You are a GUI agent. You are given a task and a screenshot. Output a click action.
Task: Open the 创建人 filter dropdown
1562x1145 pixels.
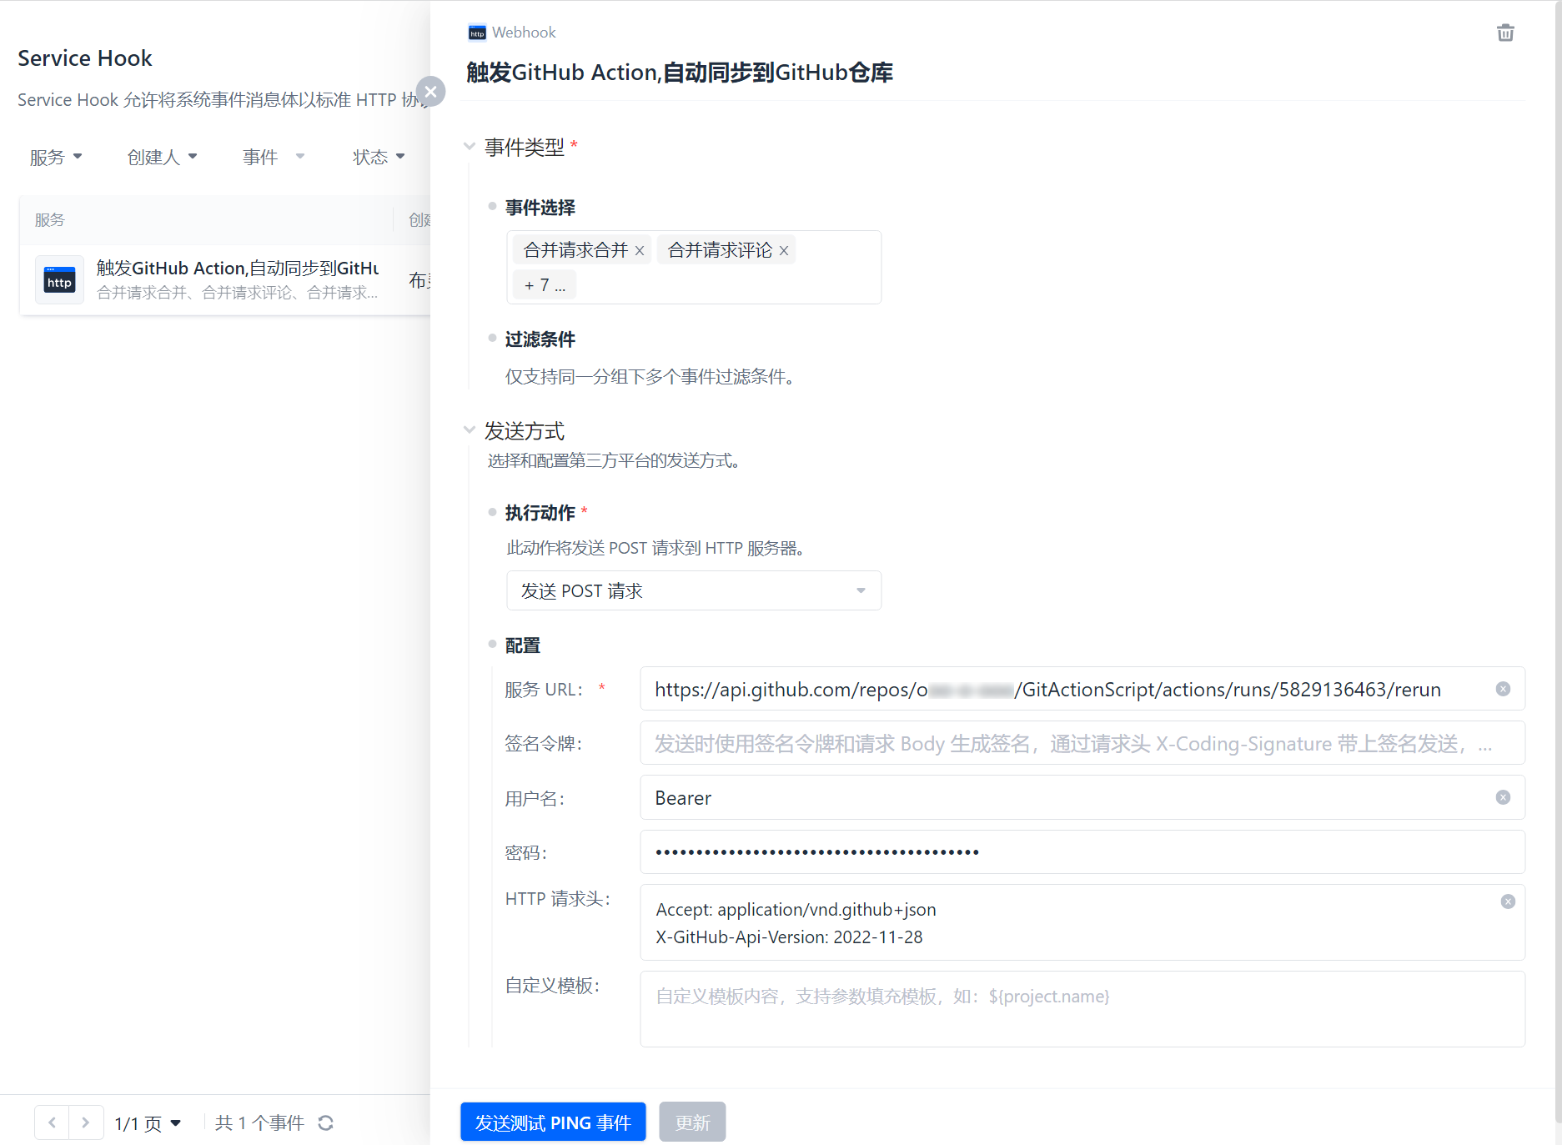[162, 157]
